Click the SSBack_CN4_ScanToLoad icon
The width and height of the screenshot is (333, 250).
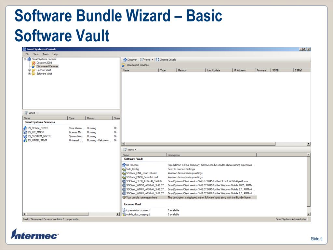124,173
